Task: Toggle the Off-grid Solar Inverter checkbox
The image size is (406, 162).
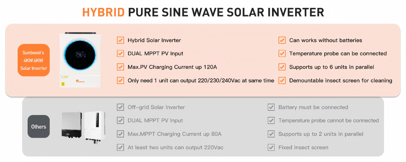Action: click(120, 107)
